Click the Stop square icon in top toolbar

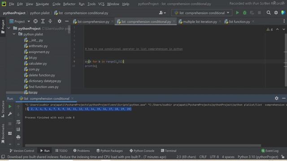coord(259,13)
